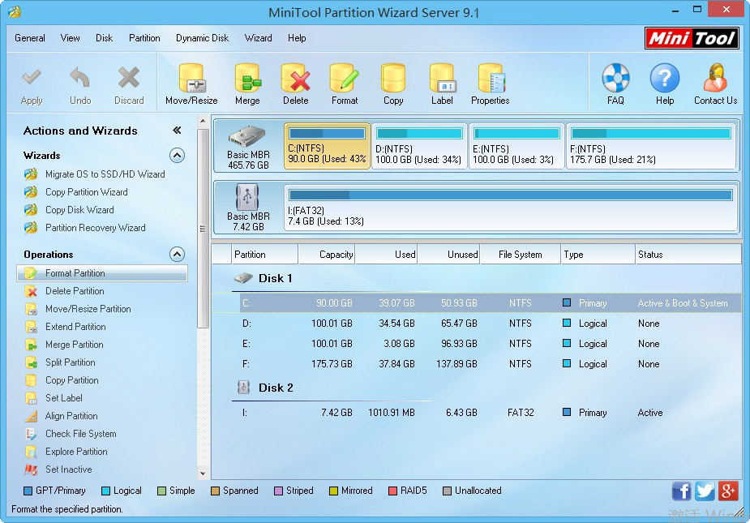The width and height of the screenshot is (750, 523).
Task: Select the I:(FAT32) partition block in disk map
Action: tap(510, 208)
